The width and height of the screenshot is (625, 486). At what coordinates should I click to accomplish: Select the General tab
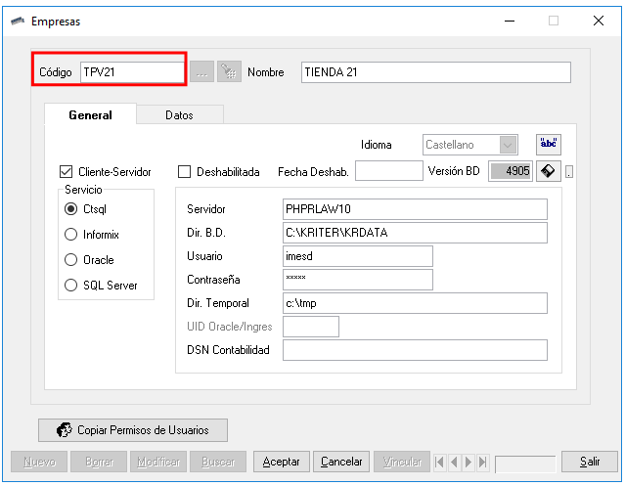pyautogui.click(x=90, y=115)
